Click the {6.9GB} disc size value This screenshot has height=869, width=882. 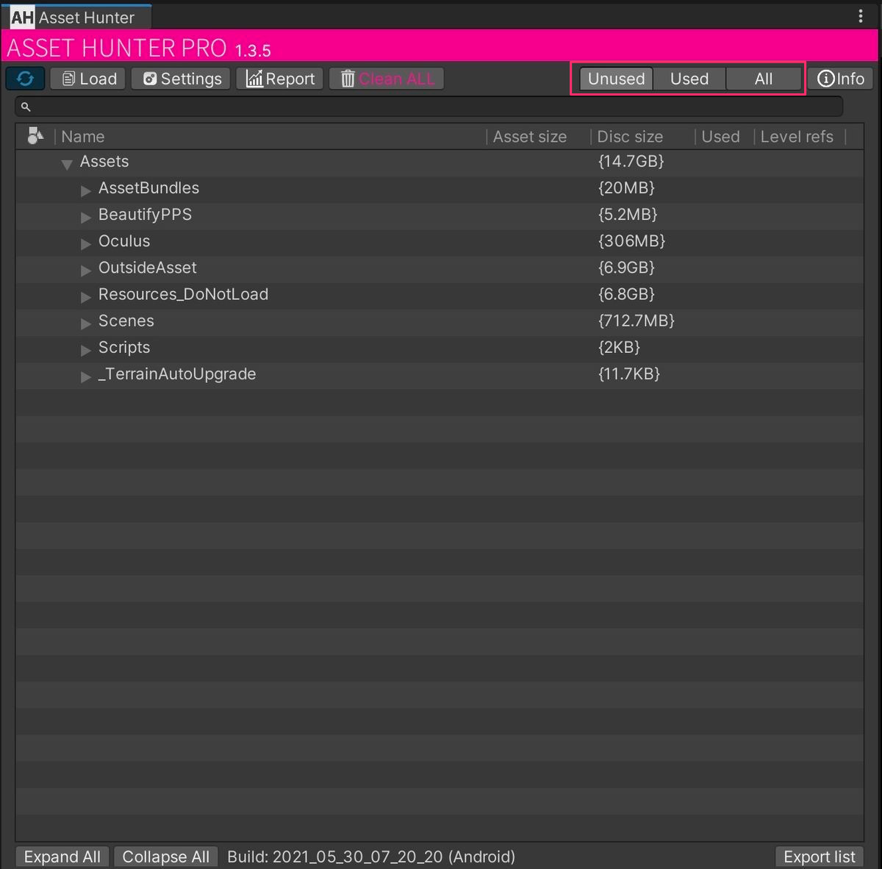click(626, 268)
